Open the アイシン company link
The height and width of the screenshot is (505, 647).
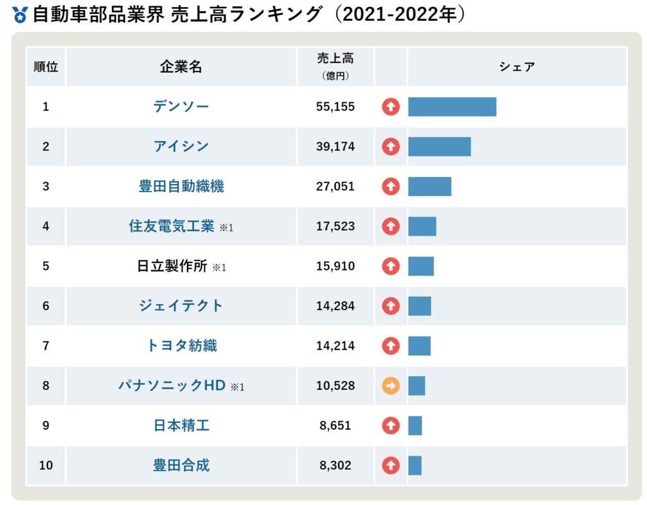coord(181,146)
